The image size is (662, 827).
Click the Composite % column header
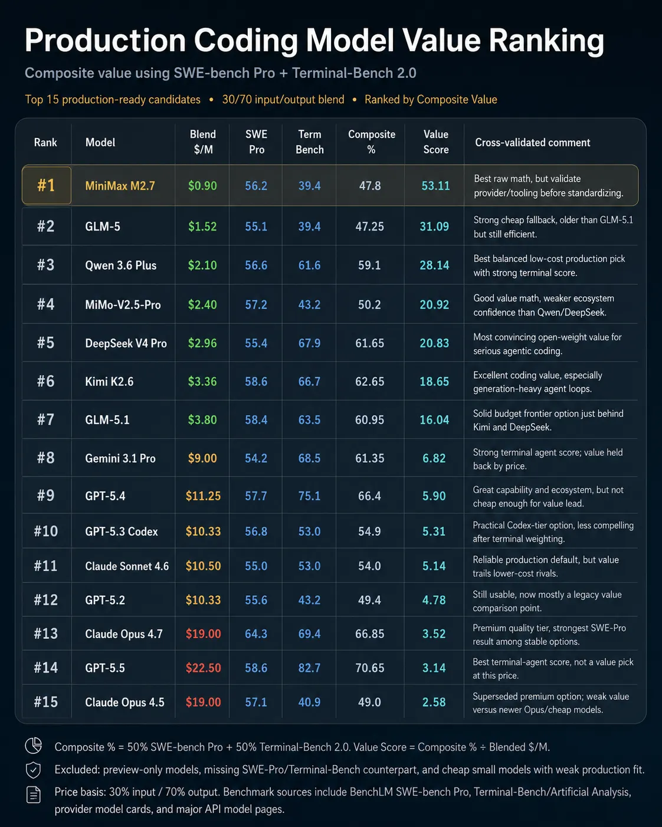(372, 142)
